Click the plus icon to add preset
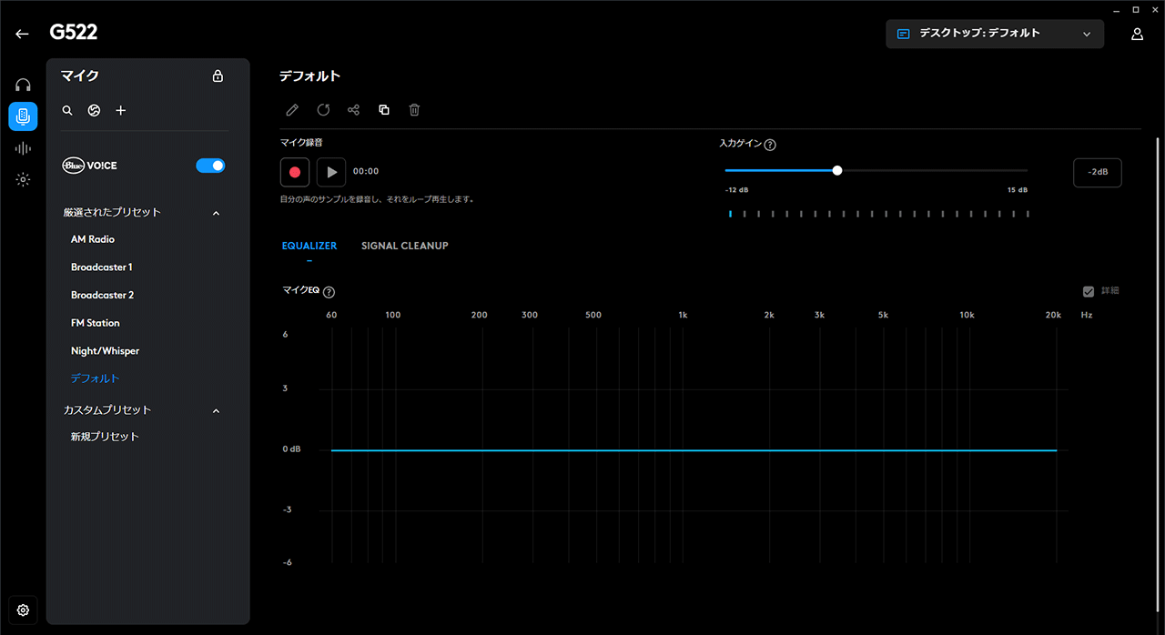The image size is (1165, 635). tap(121, 110)
